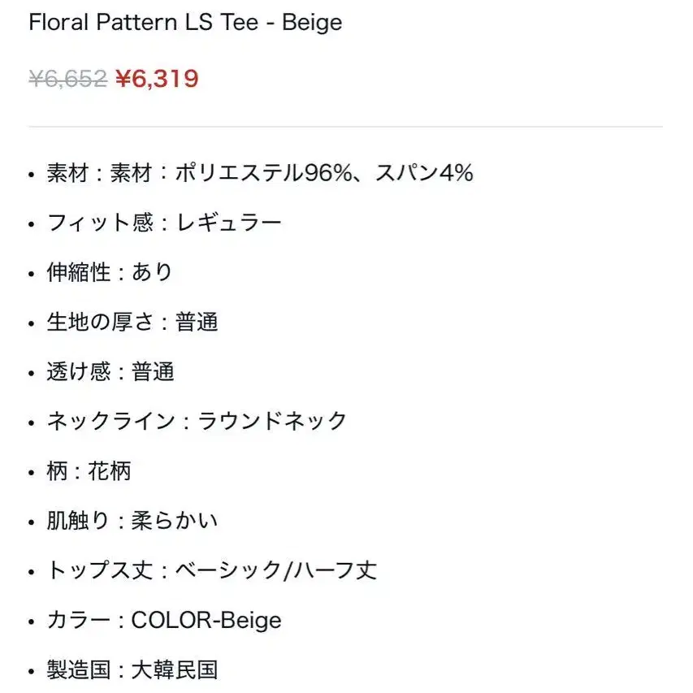Click the word Beige in the title
The width and height of the screenshot is (693, 693).
(x=312, y=23)
